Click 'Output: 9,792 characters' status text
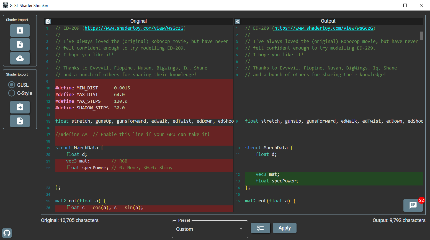Viewport: 430px width, 240px height. point(399,220)
